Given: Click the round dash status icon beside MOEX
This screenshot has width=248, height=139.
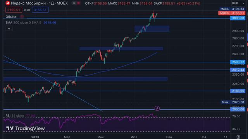Looking at the screenshot, I should pos(74,3).
